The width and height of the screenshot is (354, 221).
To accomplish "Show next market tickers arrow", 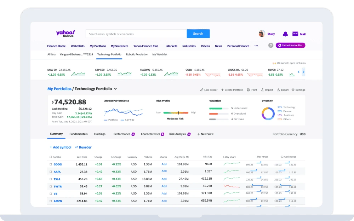I will [x=303, y=72].
